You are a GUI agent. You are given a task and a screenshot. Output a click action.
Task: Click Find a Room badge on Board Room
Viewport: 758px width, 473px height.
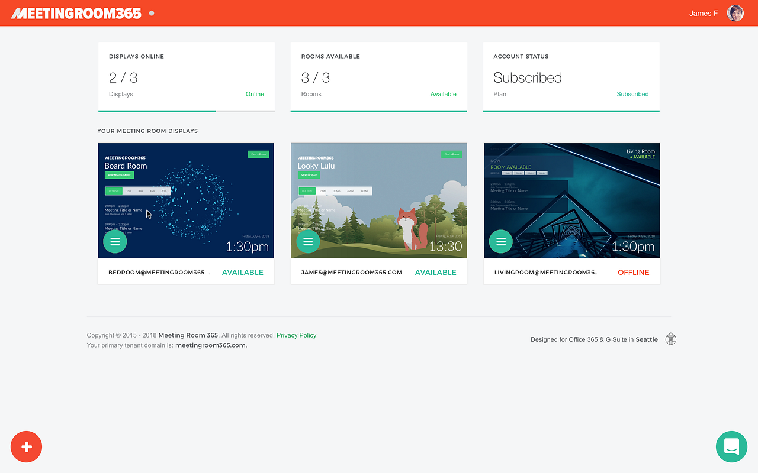click(259, 154)
